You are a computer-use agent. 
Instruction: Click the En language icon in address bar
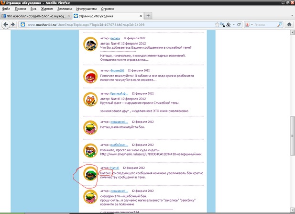click(x=223, y=24)
